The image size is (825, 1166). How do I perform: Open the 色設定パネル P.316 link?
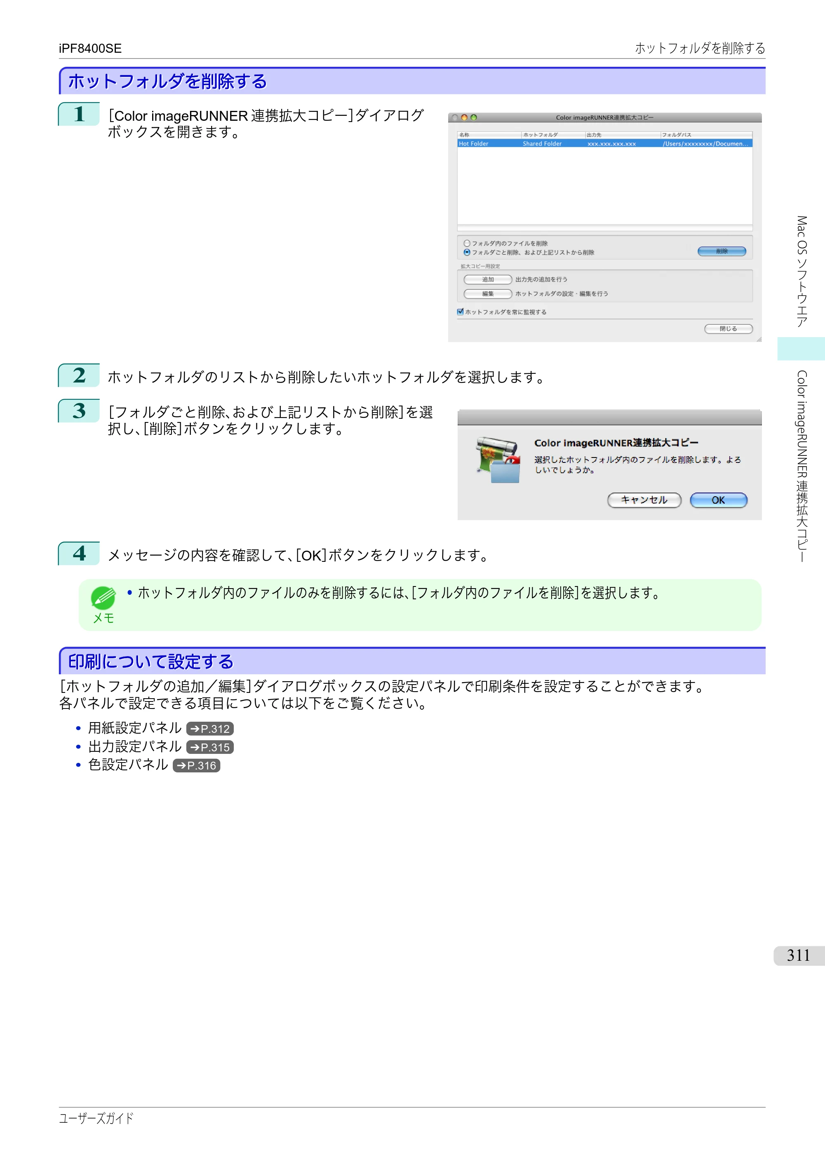(x=196, y=765)
